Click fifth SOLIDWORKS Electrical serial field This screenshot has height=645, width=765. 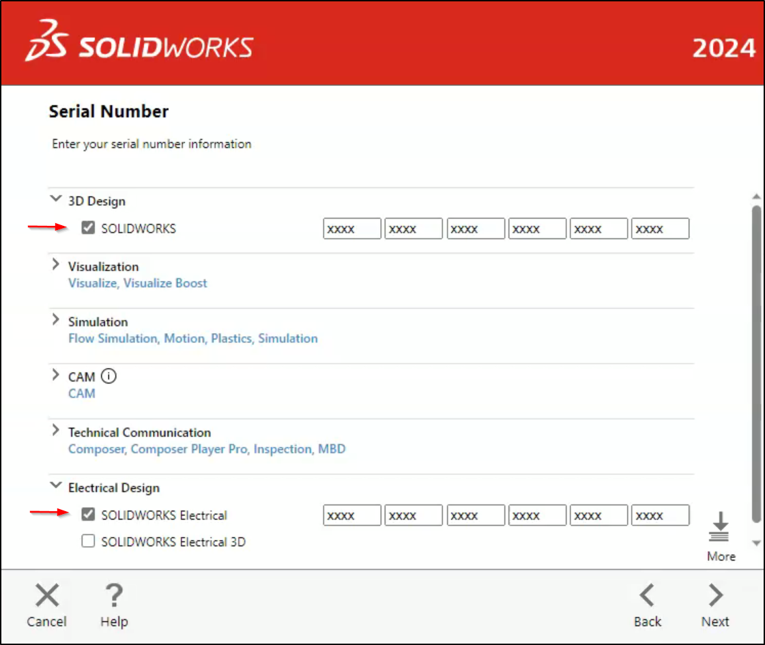tap(598, 515)
